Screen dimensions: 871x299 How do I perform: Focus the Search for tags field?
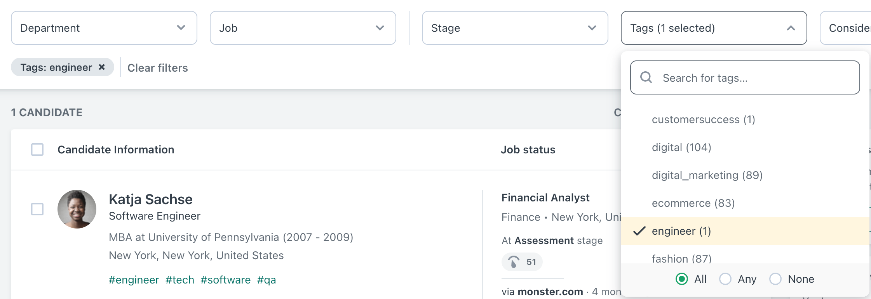click(x=745, y=77)
